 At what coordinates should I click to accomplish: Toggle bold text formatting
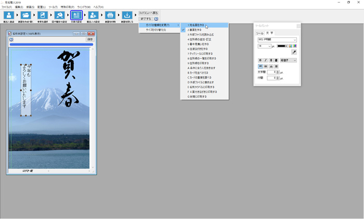(261, 60)
